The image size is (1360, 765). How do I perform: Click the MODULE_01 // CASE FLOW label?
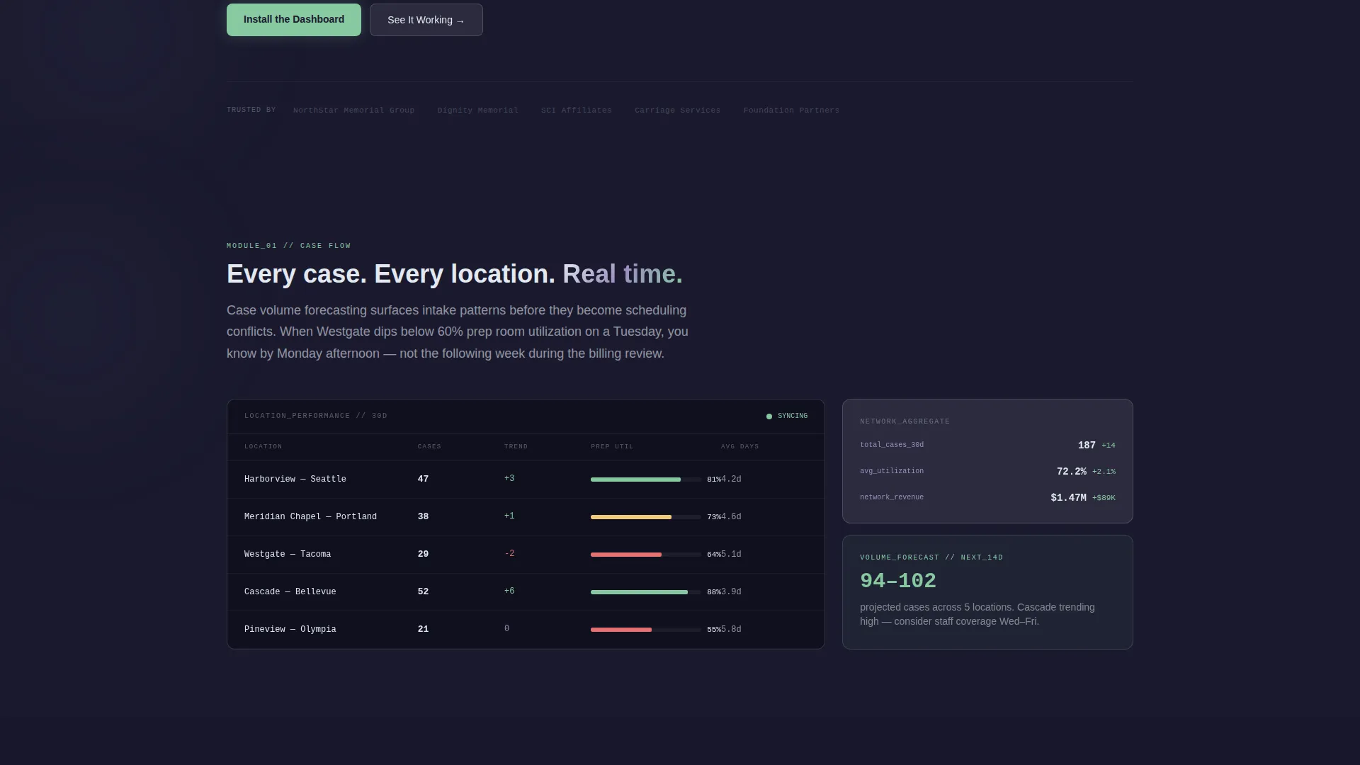click(289, 246)
